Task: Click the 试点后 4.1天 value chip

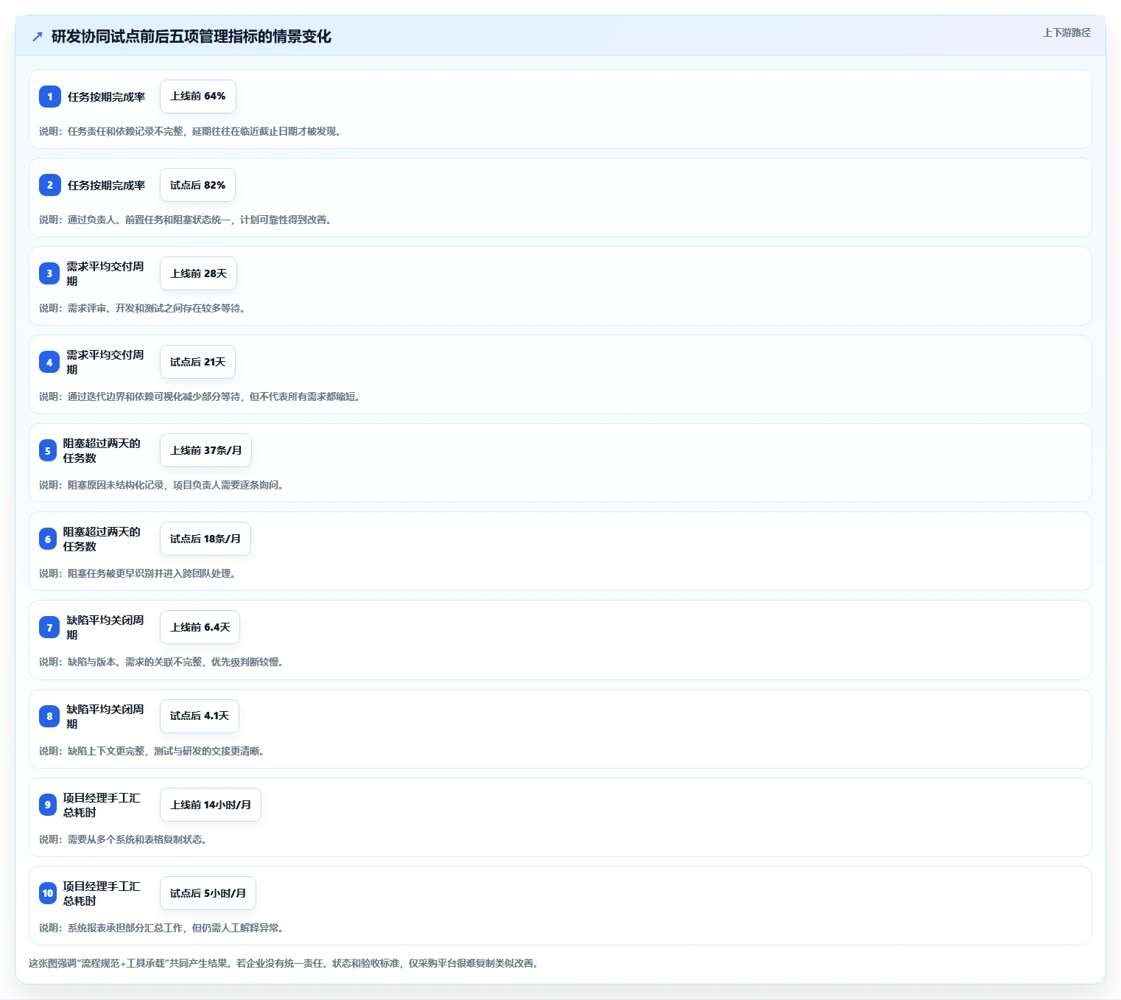Action: click(x=200, y=716)
